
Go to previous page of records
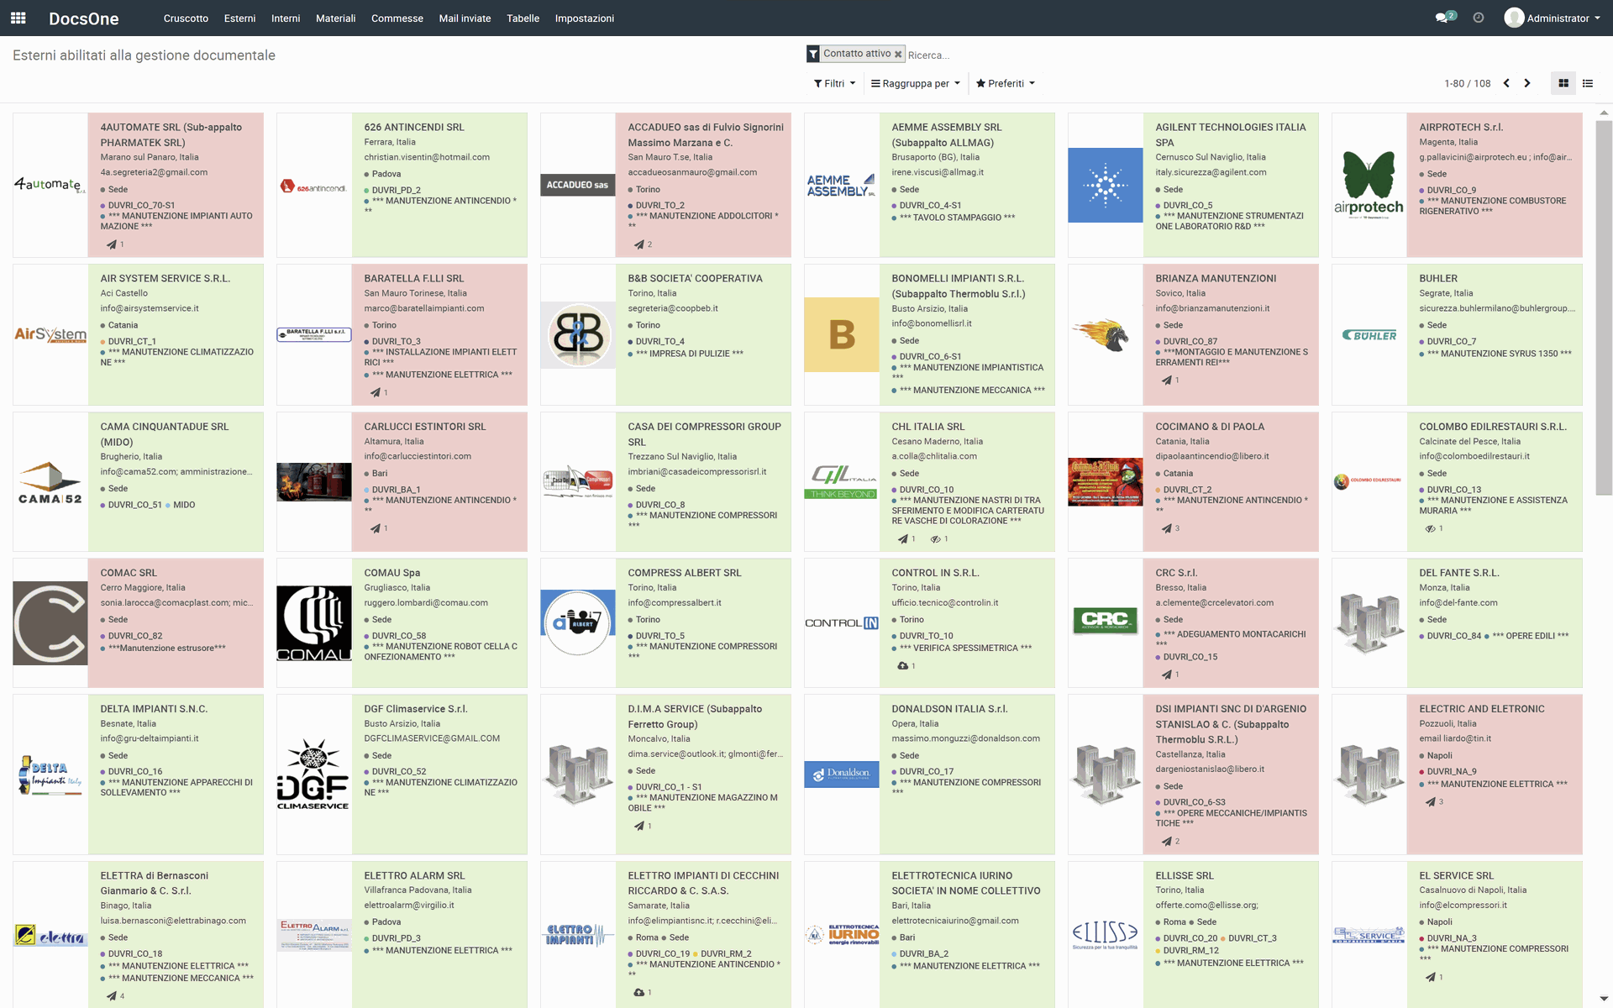click(1506, 83)
